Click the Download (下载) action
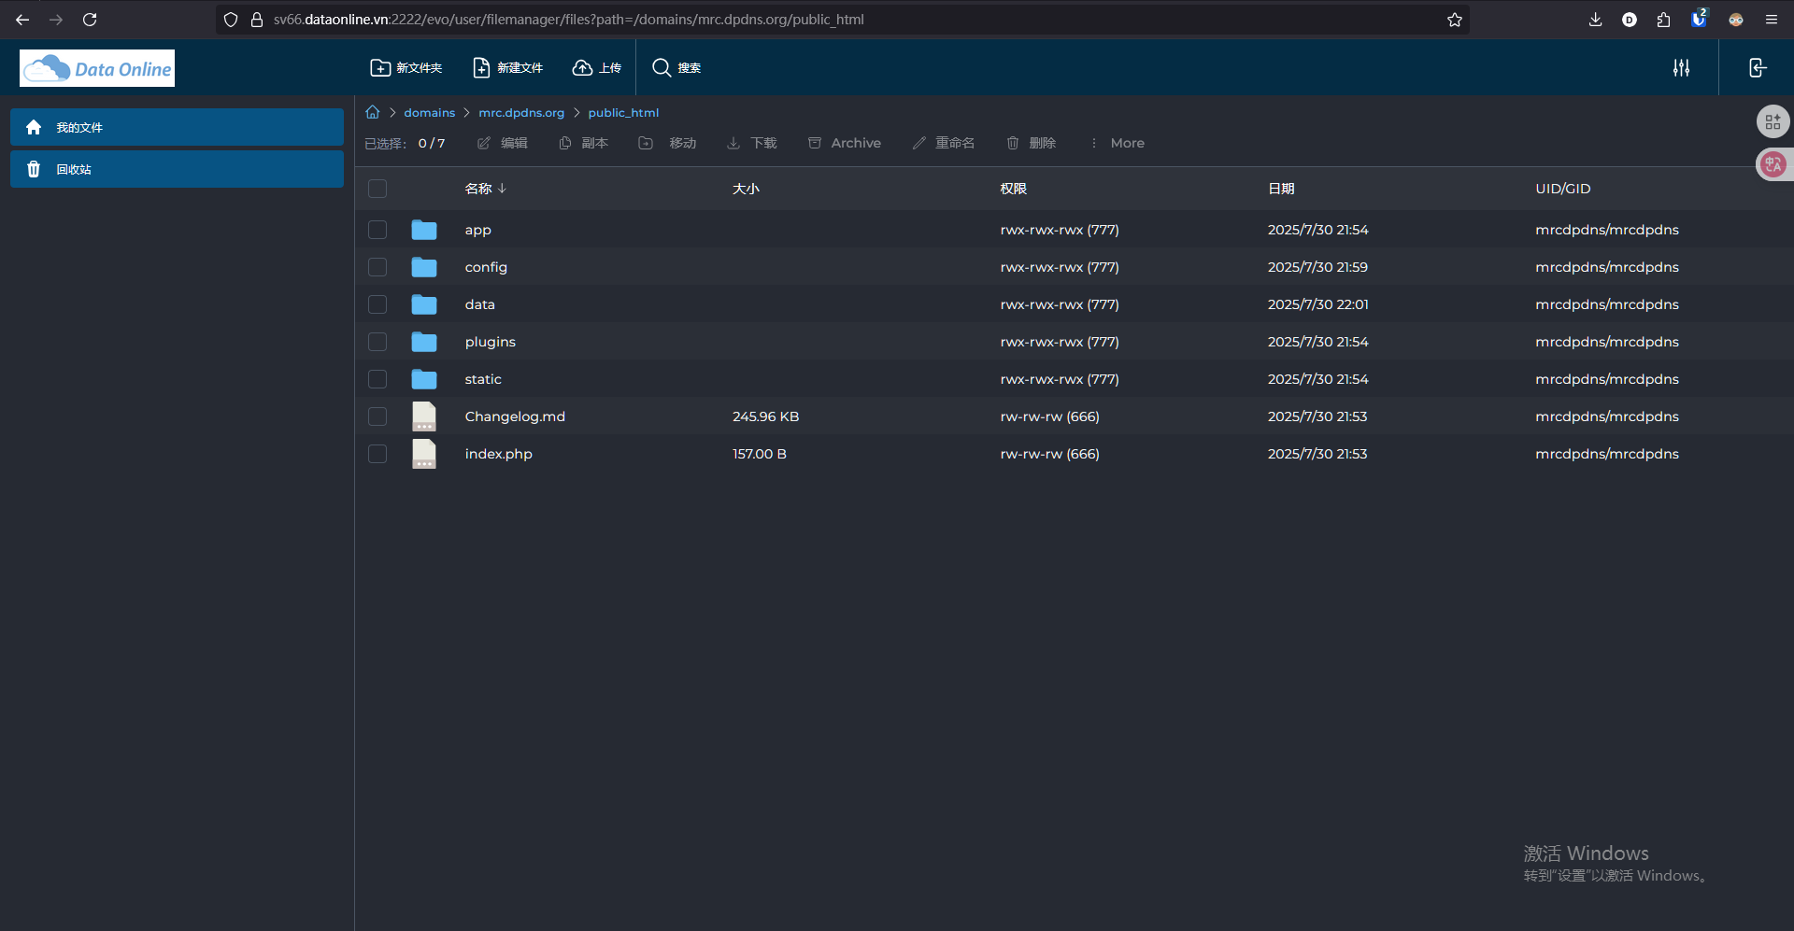This screenshot has height=931, width=1794. 752,143
